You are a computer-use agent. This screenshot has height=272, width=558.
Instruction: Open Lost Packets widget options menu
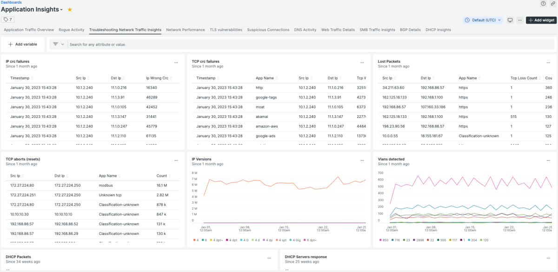tap(548, 62)
